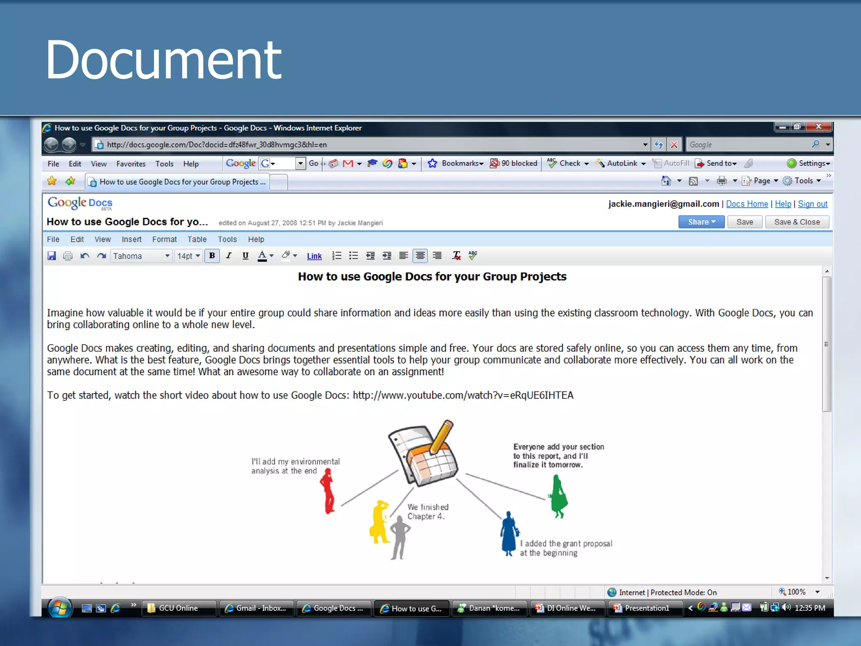Open Docs Insert menu
This screenshot has height=646, width=861.
coord(132,239)
